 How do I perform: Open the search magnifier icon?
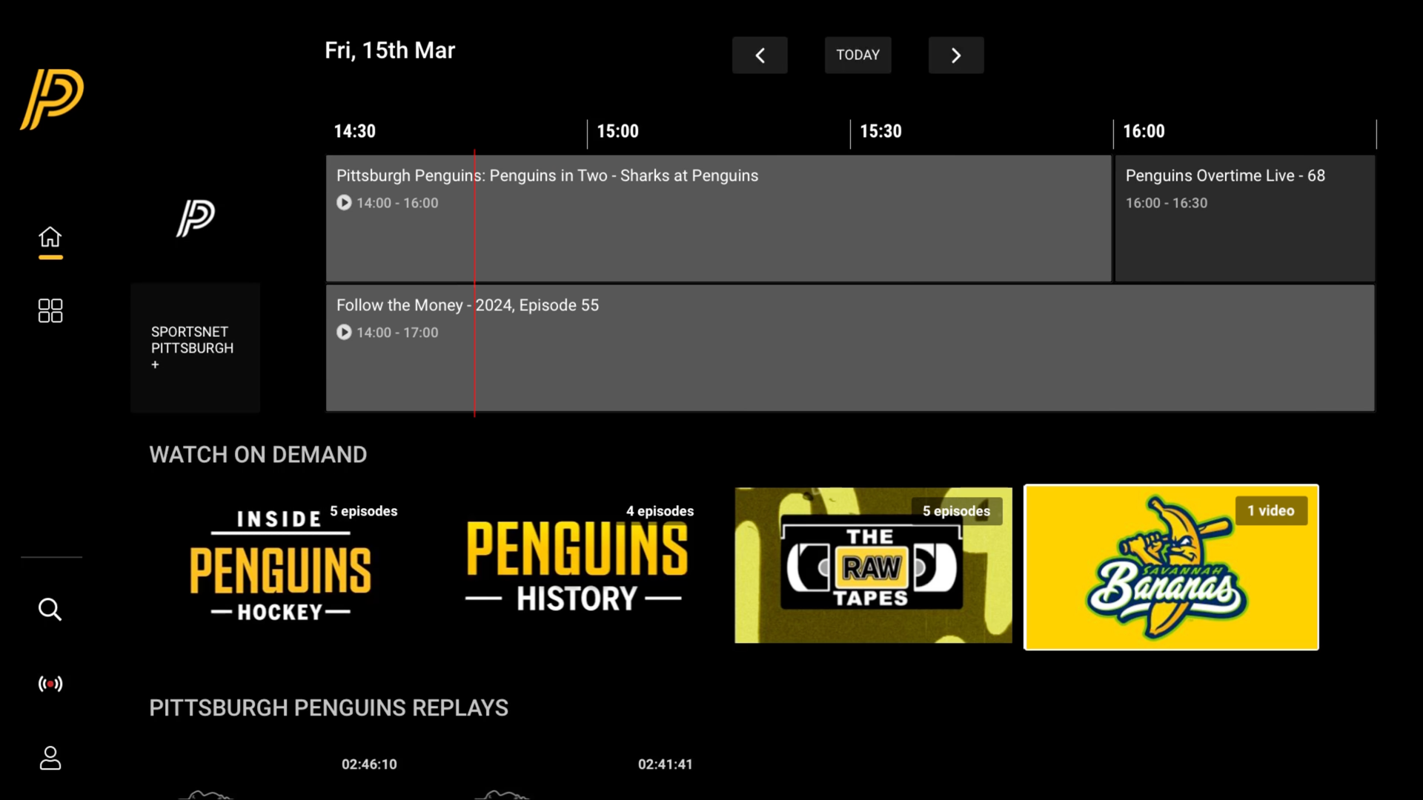click(x=50, y=609)
